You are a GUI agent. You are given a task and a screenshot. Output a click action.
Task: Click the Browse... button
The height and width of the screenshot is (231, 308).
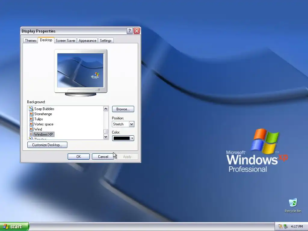point(123,109)
